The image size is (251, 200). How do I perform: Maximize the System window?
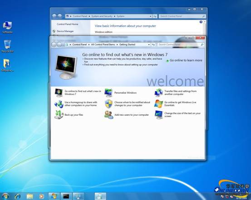(195, 9)
